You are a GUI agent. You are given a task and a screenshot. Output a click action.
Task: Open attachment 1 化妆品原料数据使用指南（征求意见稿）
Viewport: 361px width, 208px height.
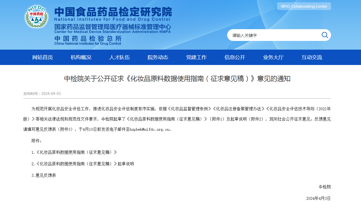coord(74,152)
